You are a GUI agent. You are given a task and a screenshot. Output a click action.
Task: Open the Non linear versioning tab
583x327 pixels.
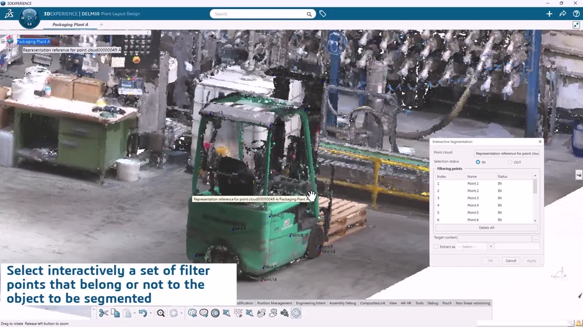[x=472, y=303]
